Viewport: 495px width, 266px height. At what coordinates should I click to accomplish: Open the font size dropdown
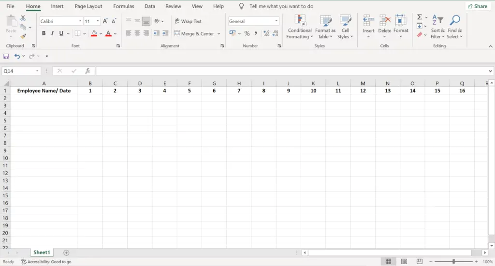coord(98,21)
